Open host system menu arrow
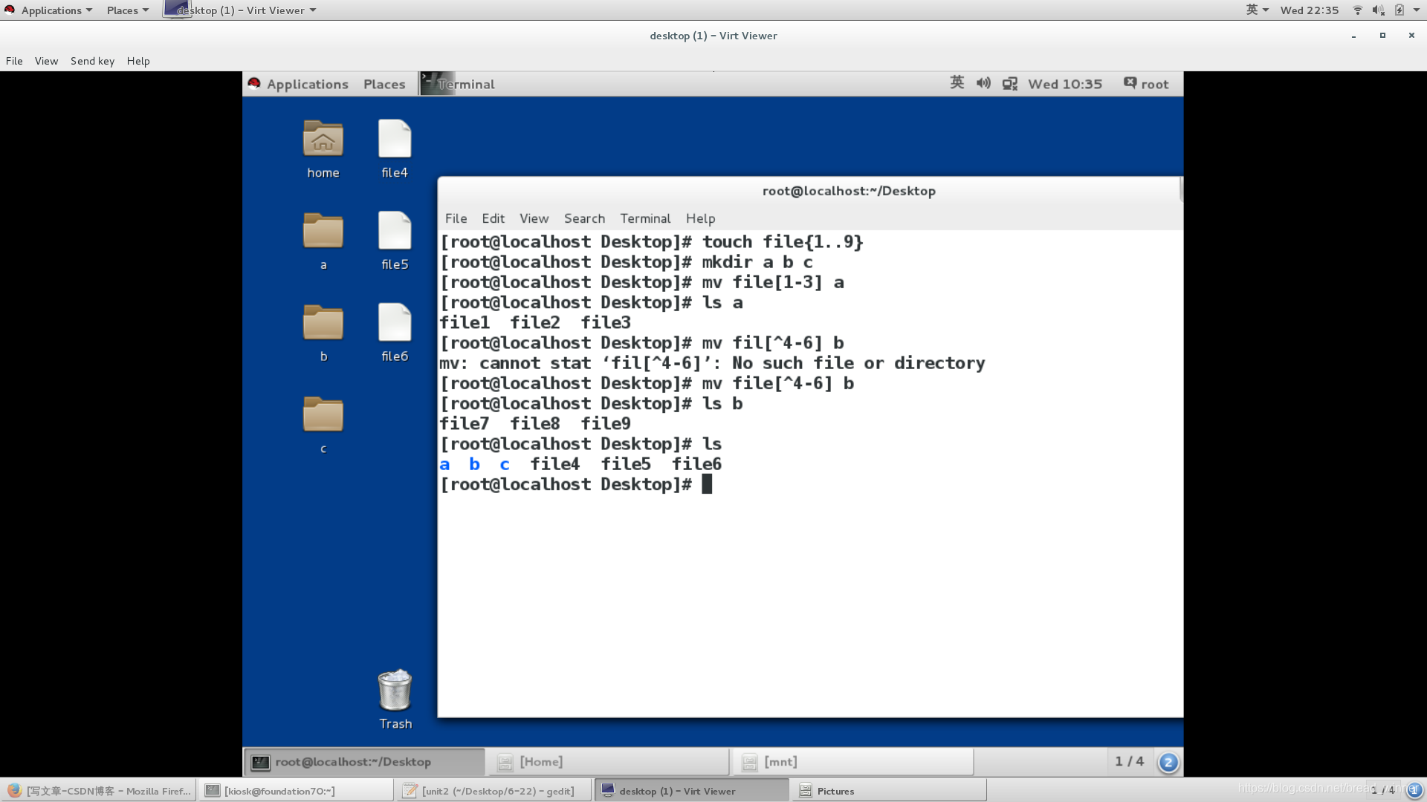 pyautogui.click(x=1416, y=10)
